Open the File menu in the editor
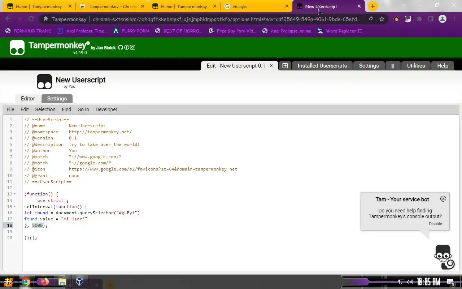The height and width of the screenshot is (289, 462). tap(10, 109)
